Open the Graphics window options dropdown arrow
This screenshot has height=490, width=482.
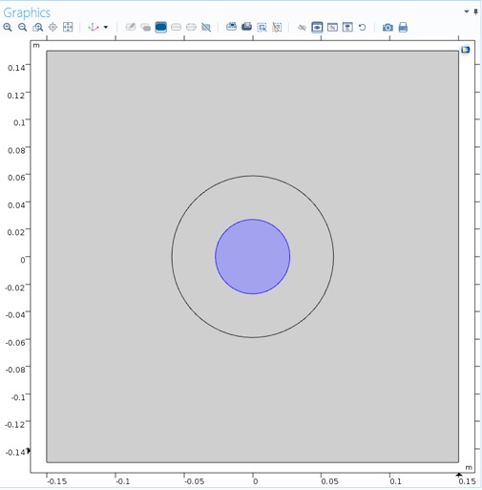click(467, 11)
